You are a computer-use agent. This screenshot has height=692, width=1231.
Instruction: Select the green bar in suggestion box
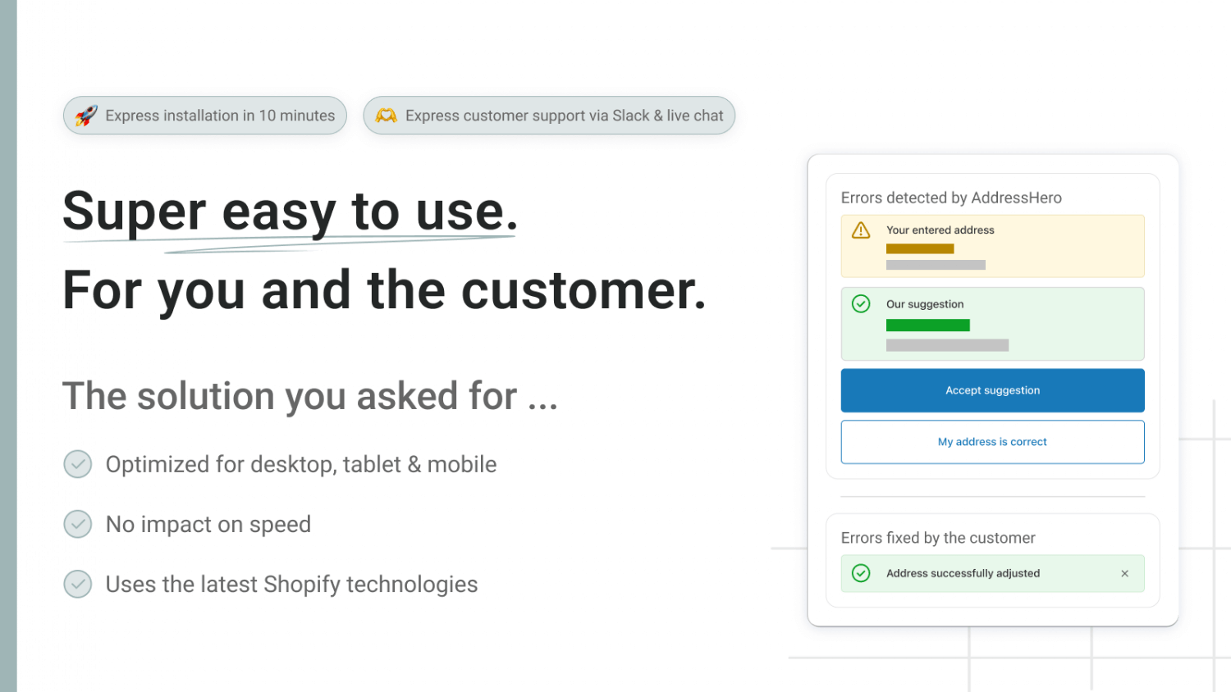tap(928, 326)
